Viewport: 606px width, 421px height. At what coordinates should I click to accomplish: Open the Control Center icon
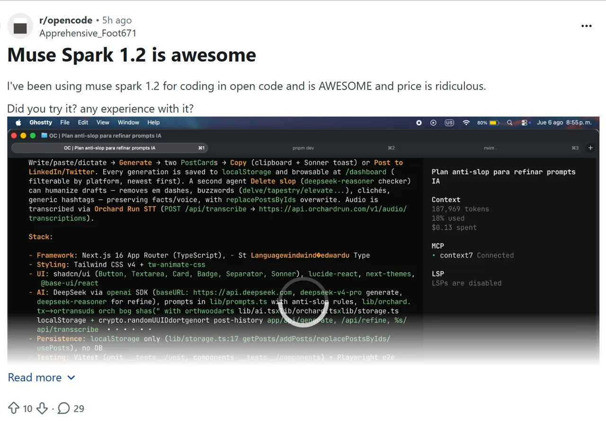coord(524,122)
